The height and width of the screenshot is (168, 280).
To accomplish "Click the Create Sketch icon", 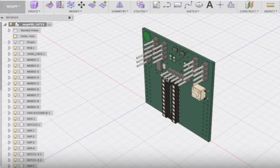I will [156, 5].
